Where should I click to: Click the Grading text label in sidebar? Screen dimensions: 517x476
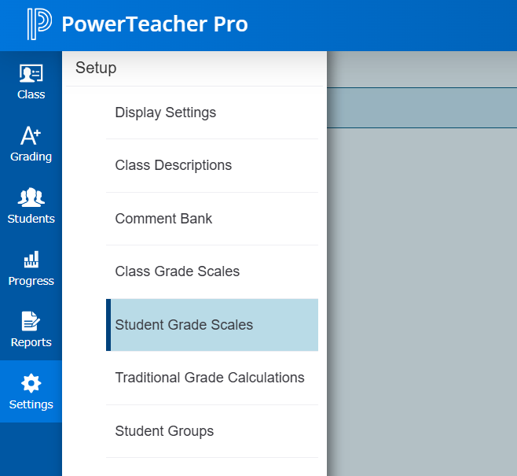point(31,157)
